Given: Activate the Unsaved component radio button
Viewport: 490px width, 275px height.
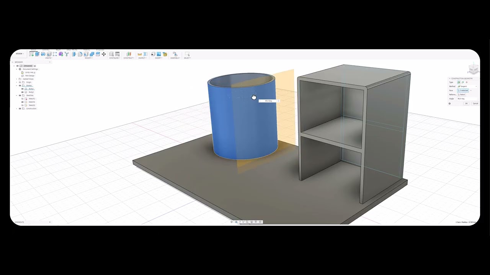Looking at the screenshot, I should [35, 66].
